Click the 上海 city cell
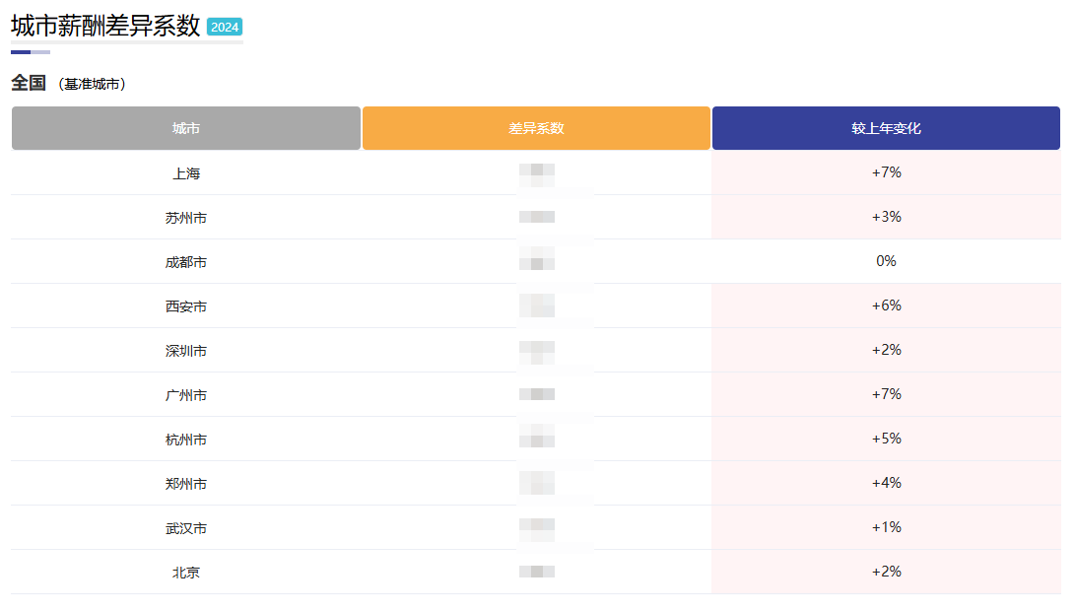 coord(186,173)
